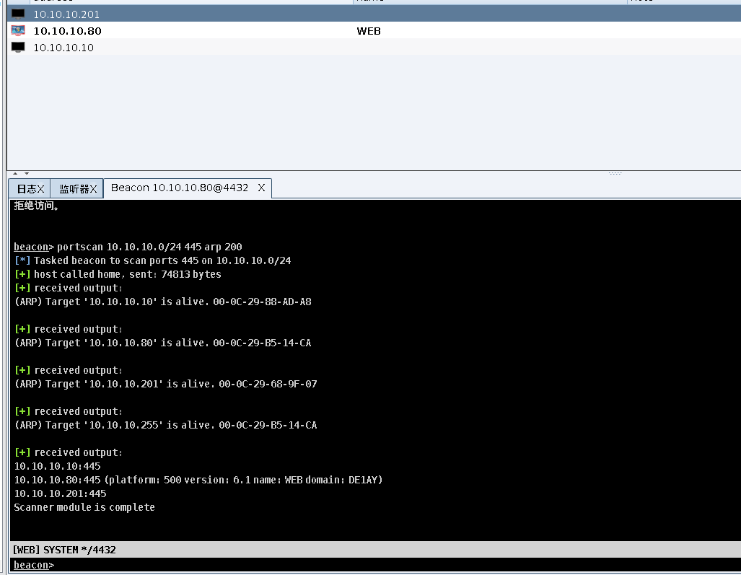Close the 日志 tab
Image resolution: width=741 pixels, height=575 pixels.
40,189
